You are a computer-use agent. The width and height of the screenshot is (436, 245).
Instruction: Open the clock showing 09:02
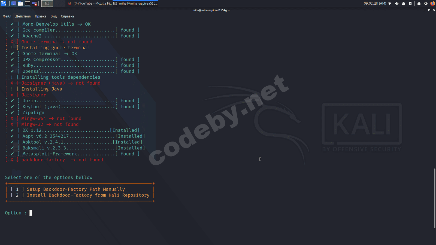pyautogui.click(x=375, y=4)
